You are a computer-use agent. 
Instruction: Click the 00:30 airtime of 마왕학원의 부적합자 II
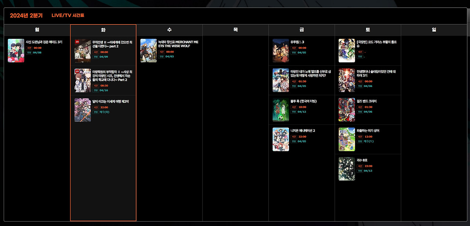[104, 86]
